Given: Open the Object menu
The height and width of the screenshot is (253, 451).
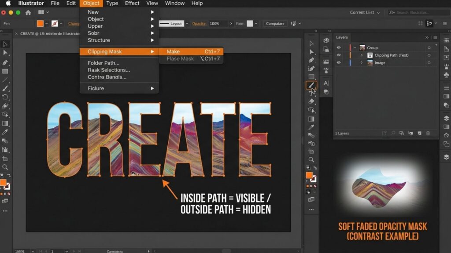Looking at the screenshot, I should point(91,3).
